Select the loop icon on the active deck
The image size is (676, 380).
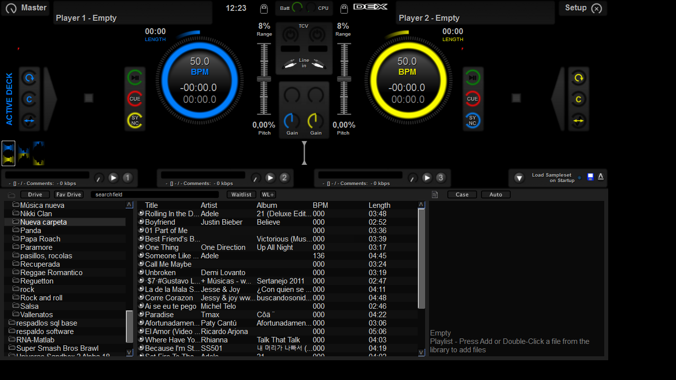coord(29,77)
